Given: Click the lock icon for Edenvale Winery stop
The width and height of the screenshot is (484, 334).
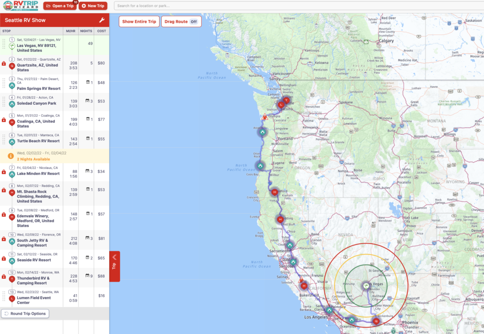Looking at the screenshot, I should [x=4, y=214].
